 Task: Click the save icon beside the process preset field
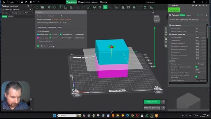tap(203, 20)
